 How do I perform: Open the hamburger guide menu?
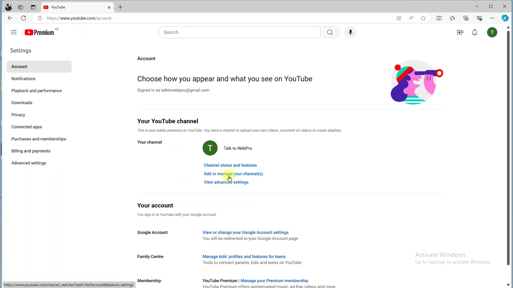click(x=14, y=32)
